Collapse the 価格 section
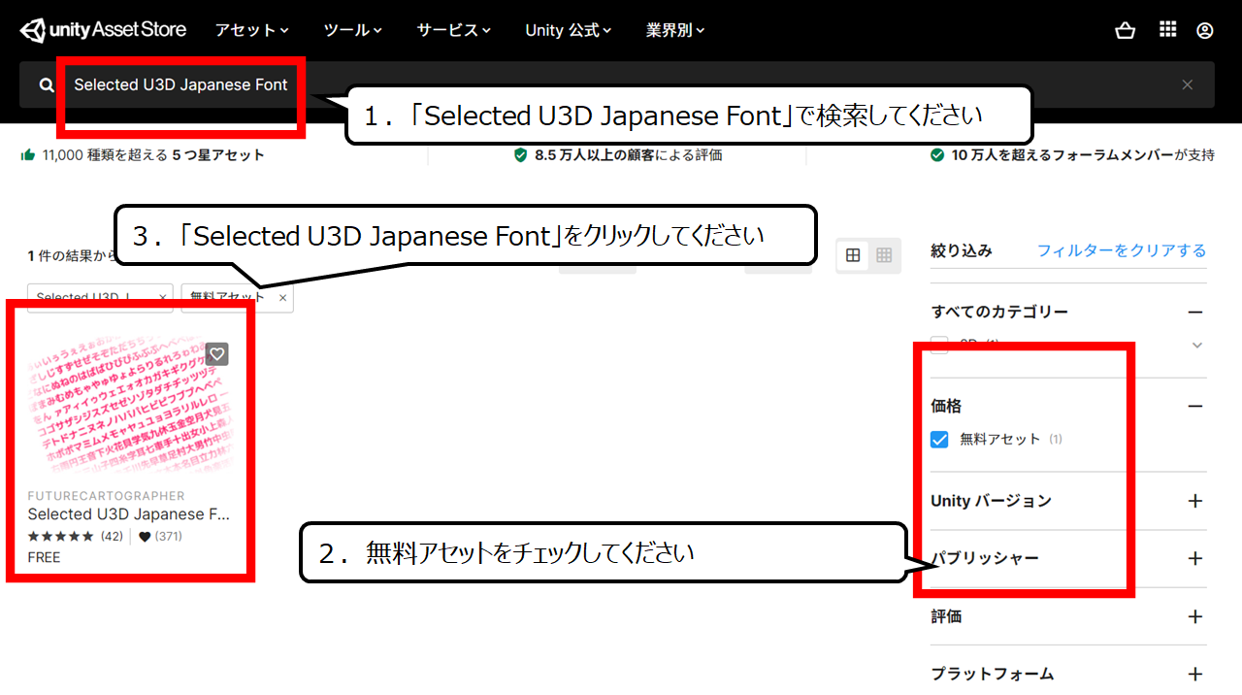The width and height of the screenshot is (1242, 695). pos(1195,406)
